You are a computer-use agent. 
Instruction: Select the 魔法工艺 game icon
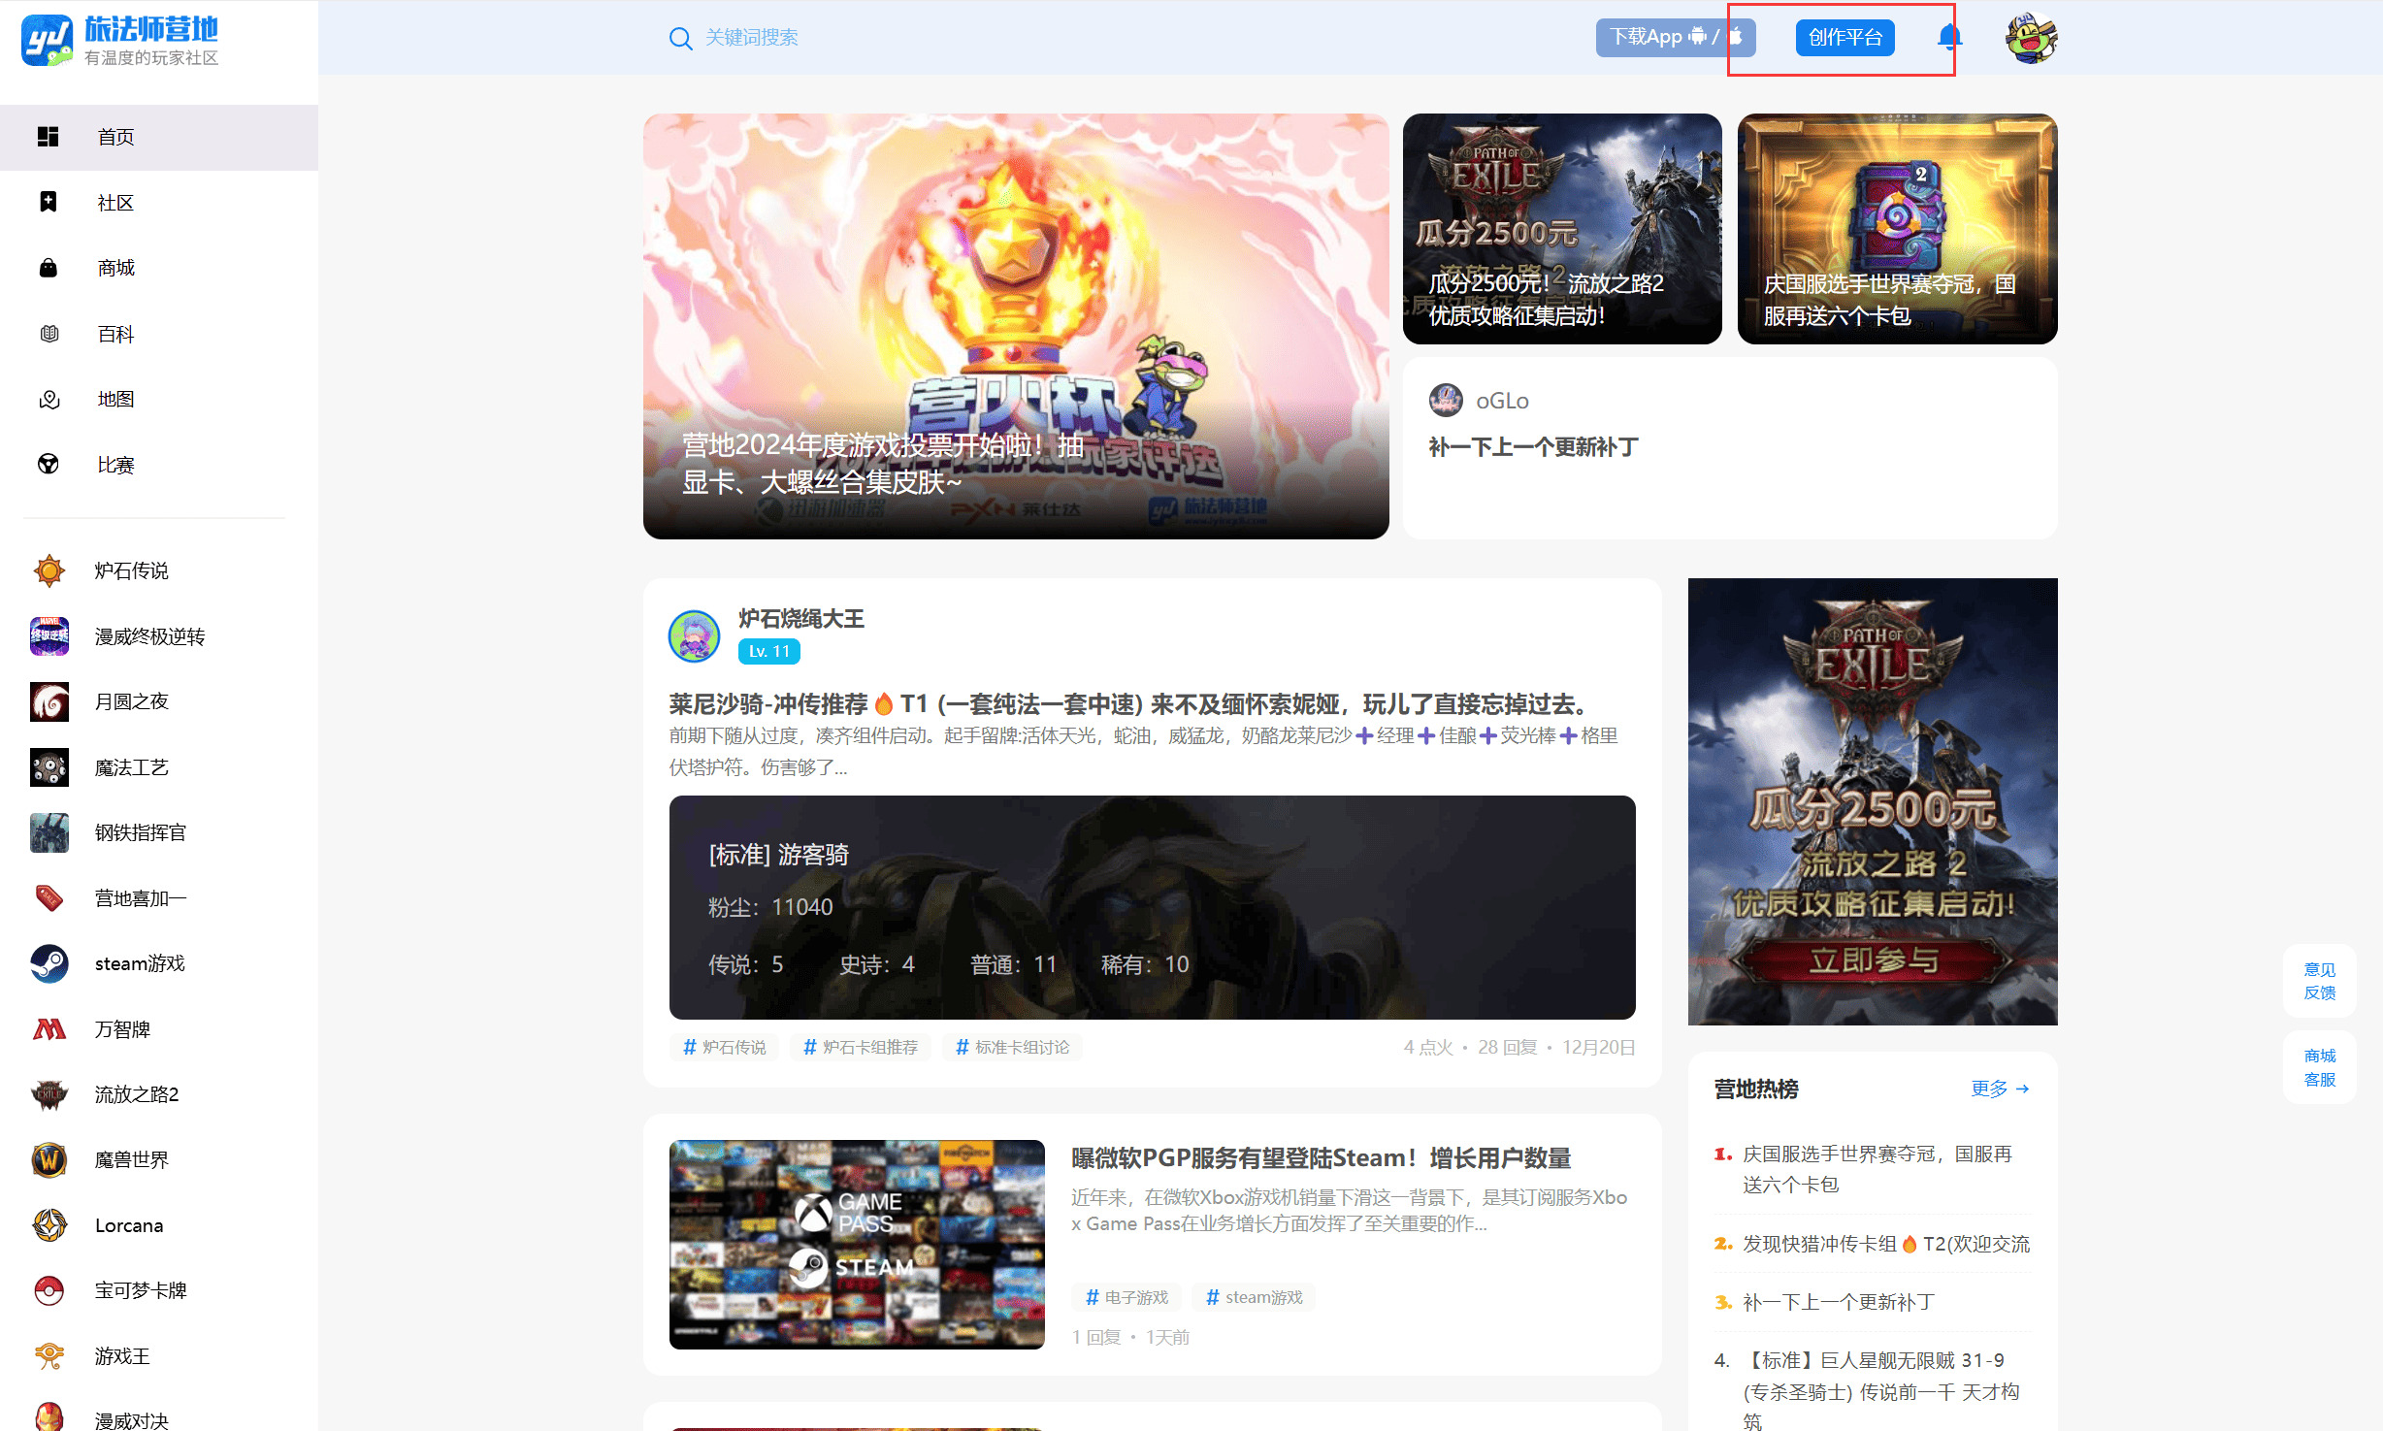(x=49, y=767)
